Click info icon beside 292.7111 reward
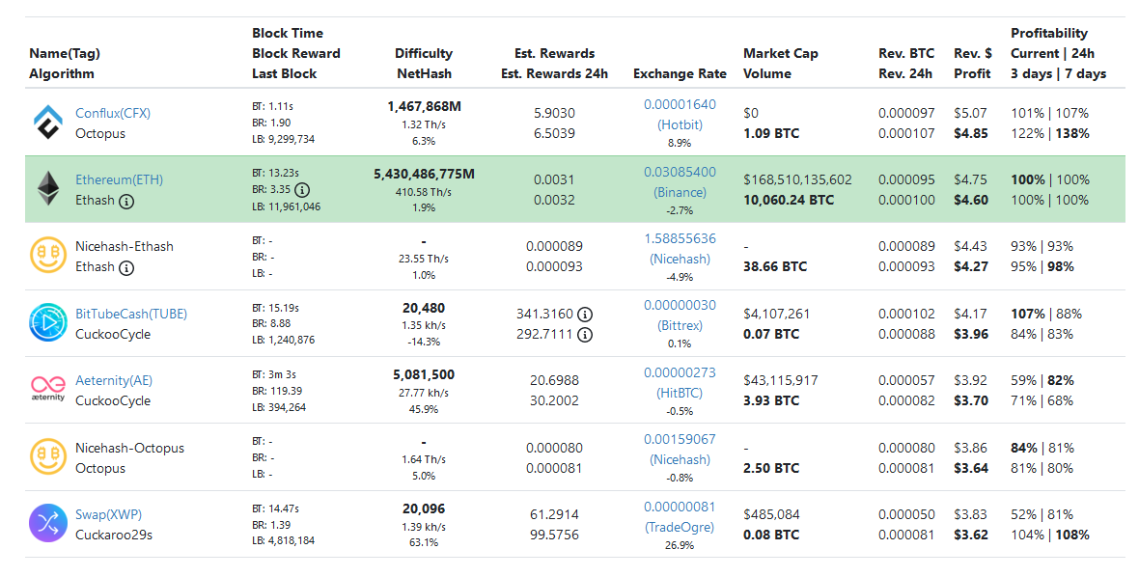The image size is (1139, 577). [x=585, y=335]
